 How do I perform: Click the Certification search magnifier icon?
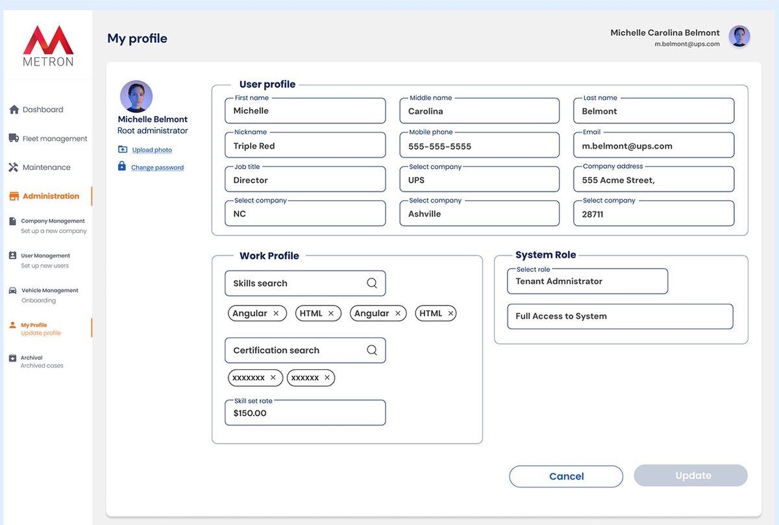[x=372, y=350]
